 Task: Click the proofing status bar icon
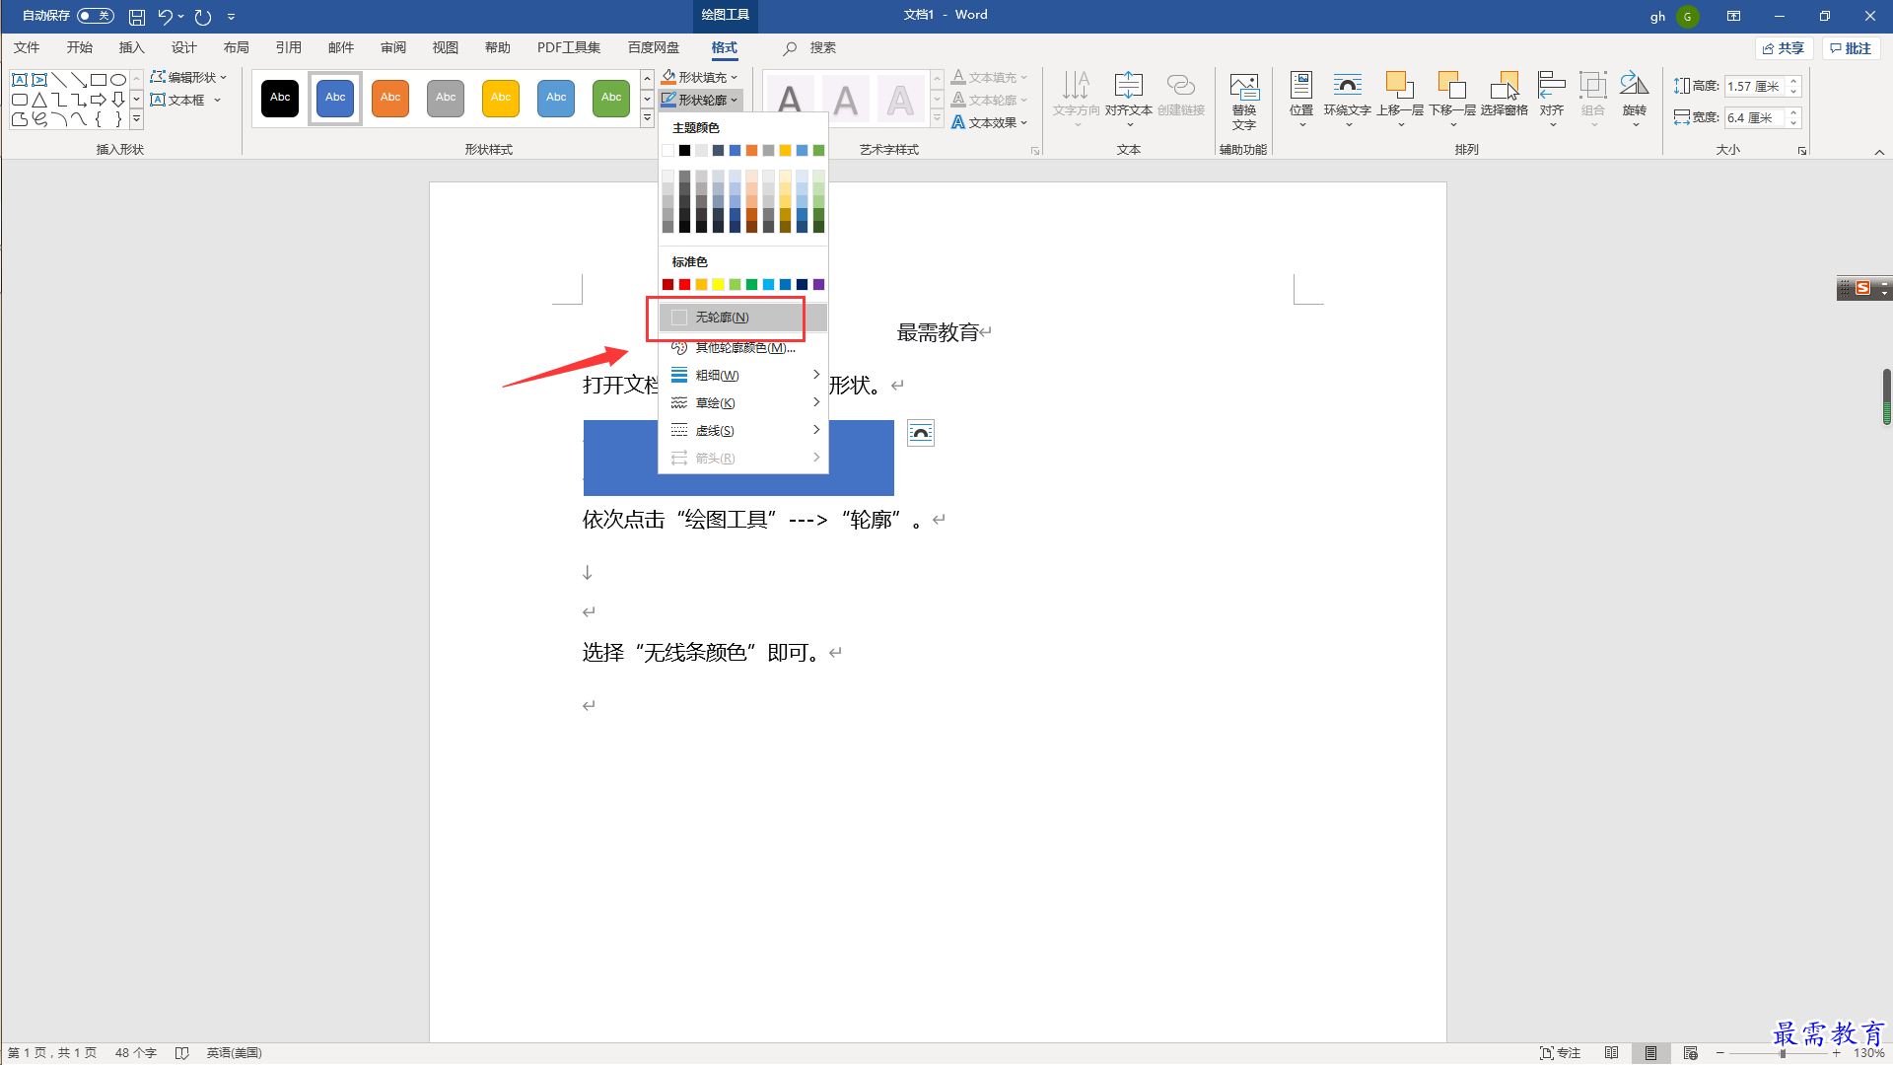point(181,1053)
